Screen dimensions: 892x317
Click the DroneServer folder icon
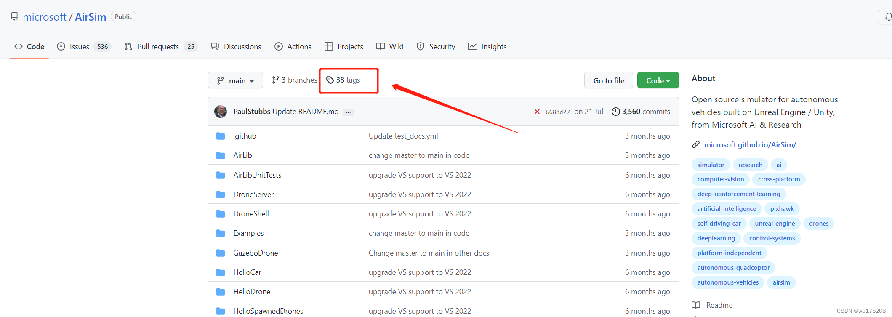[x=221, y=194]
